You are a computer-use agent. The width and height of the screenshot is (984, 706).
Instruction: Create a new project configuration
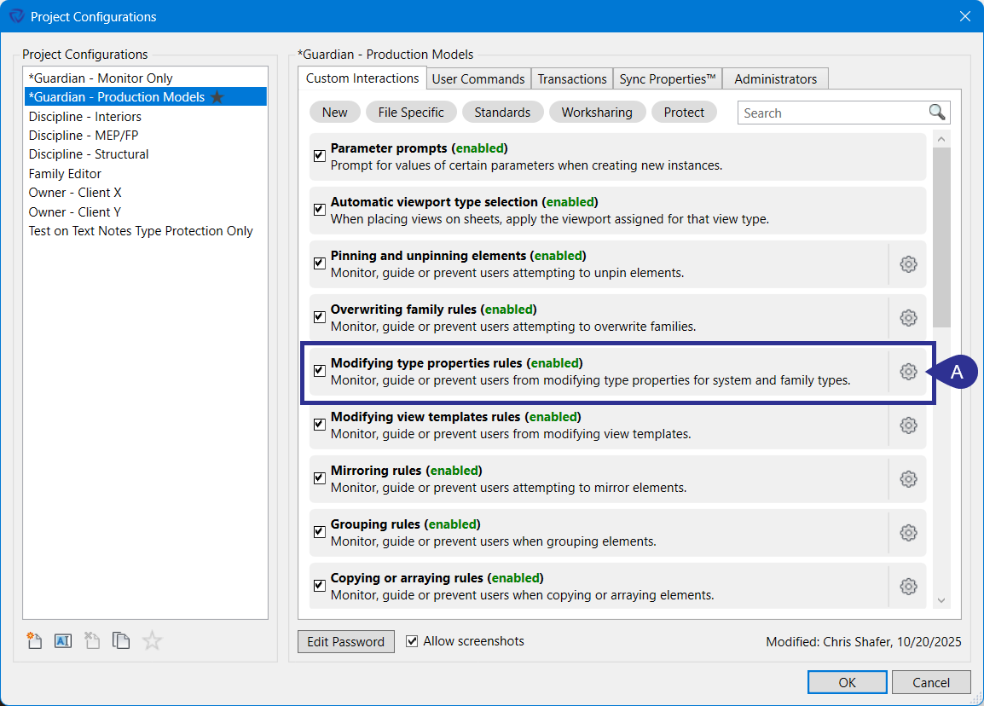[34, 640]
